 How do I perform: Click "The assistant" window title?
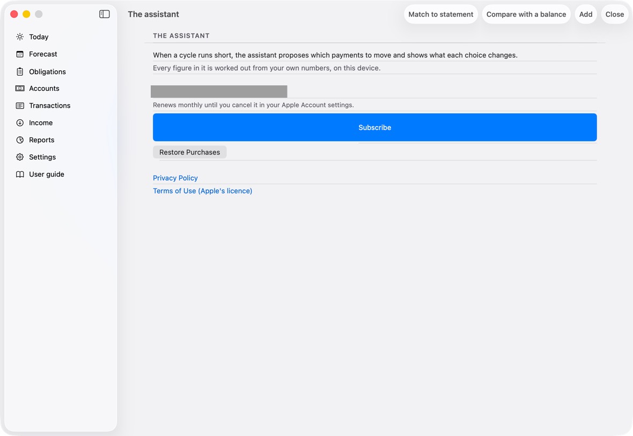[x=153, y=14]
